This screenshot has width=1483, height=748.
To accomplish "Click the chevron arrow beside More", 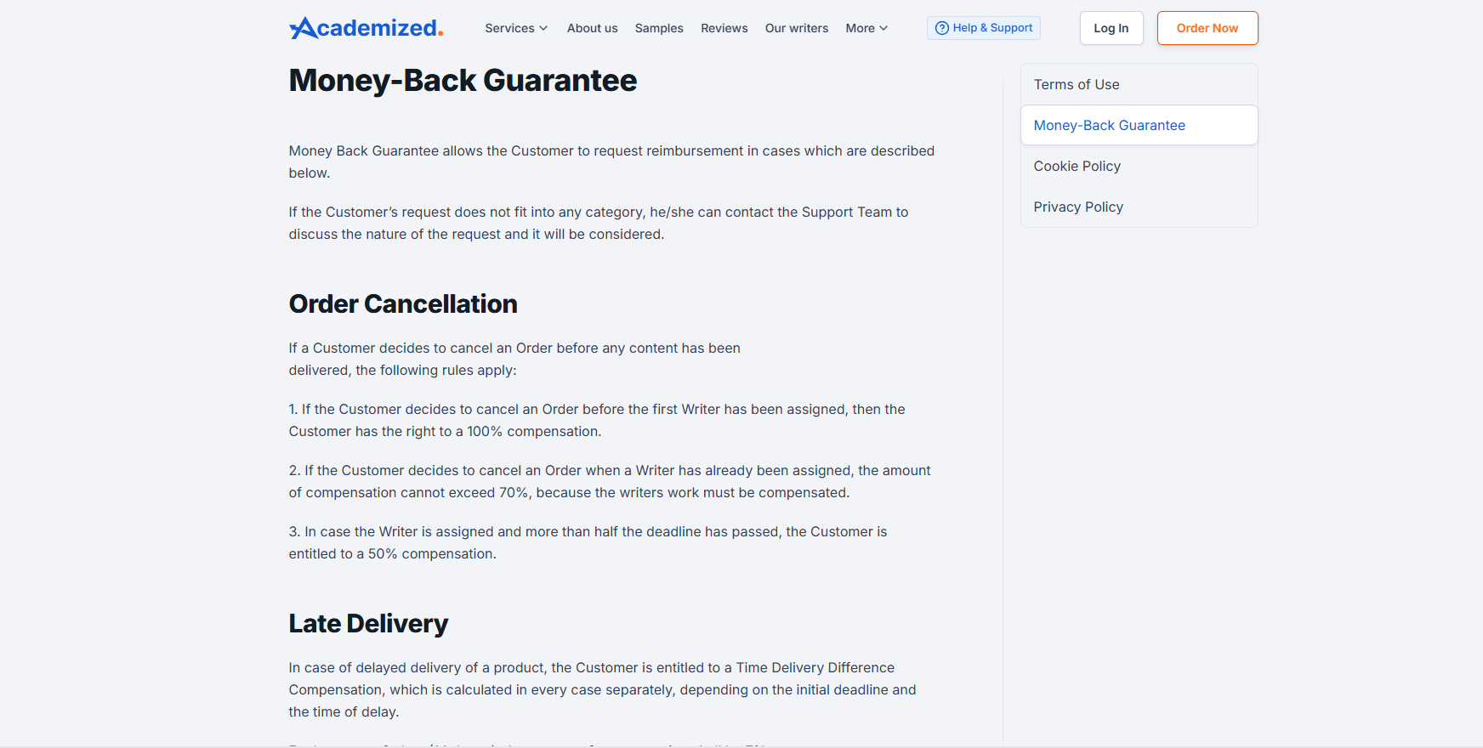I will (x=884, y=28).
